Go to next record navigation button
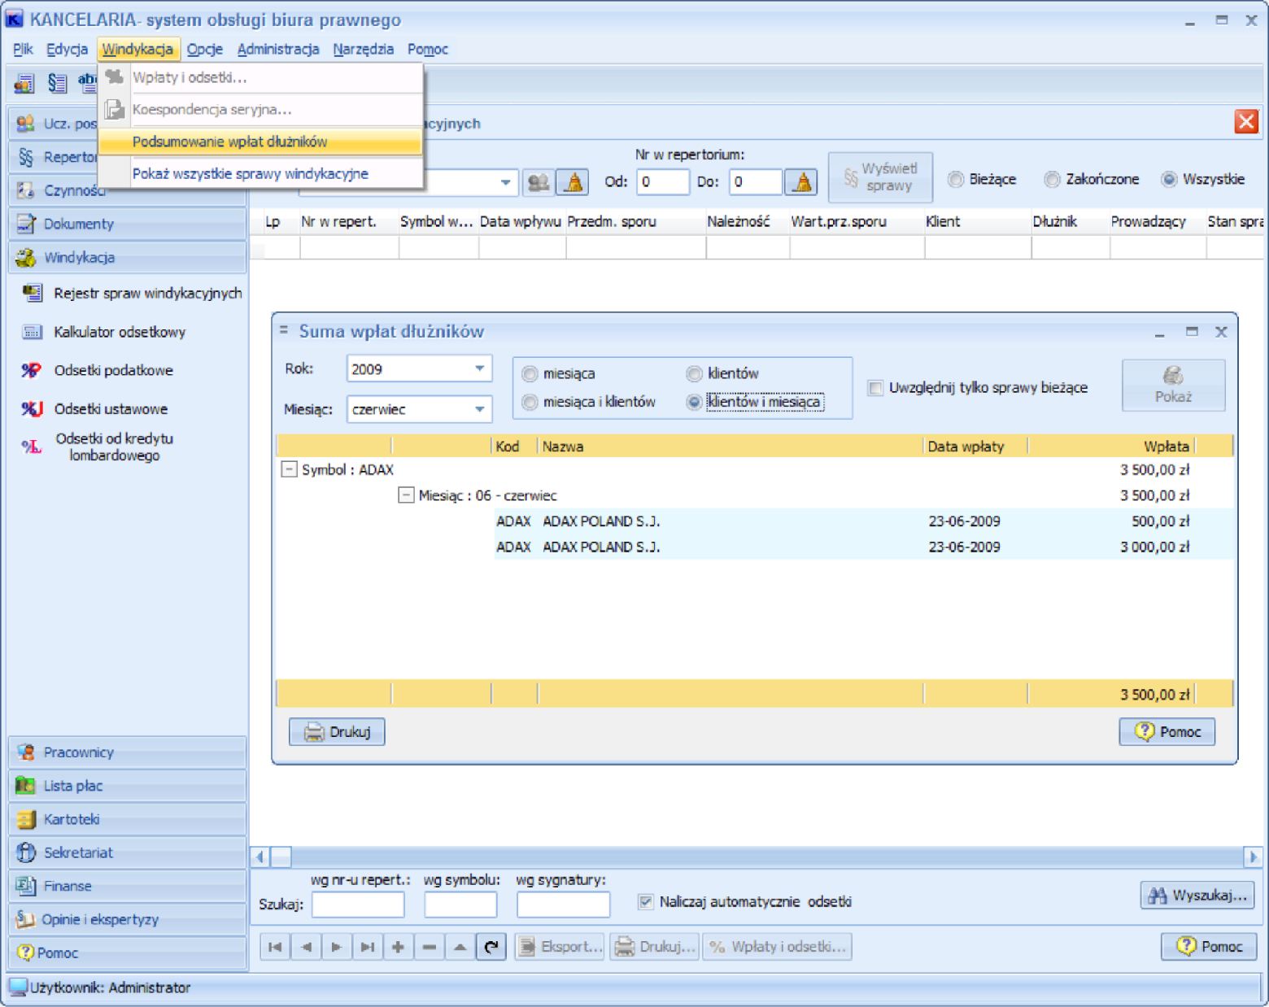Screen dimensions: 1269x1007 337,947
